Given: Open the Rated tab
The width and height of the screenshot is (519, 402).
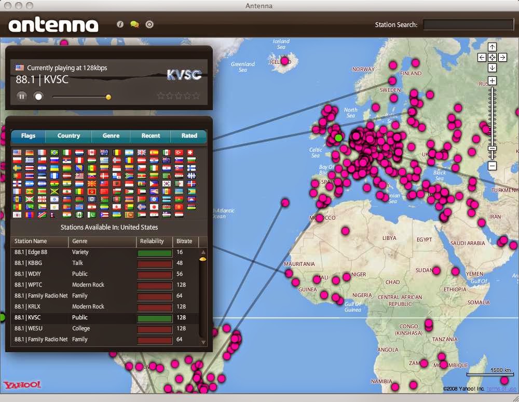Looking at the screenshot, I should [189, 136].
